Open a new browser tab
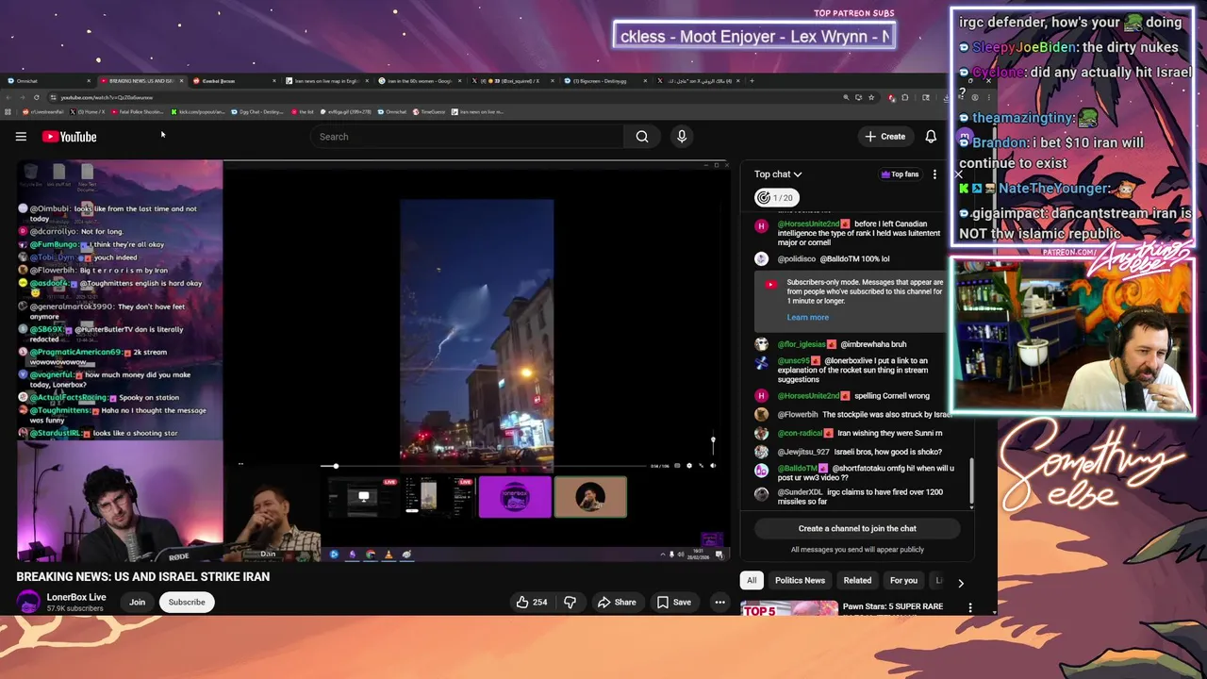 click(x=752, y=81)
